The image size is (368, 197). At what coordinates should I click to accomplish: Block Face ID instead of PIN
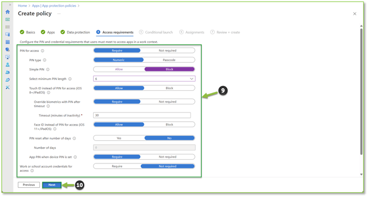point(169,124)
